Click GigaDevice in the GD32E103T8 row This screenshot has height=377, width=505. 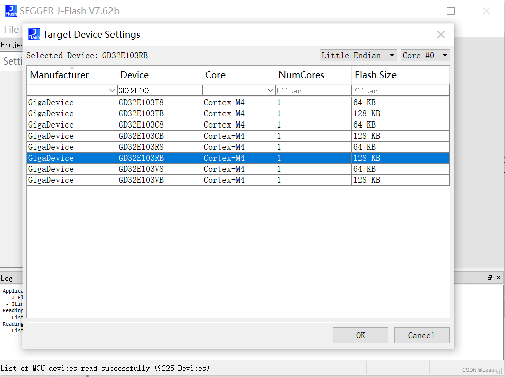(51, 103)
